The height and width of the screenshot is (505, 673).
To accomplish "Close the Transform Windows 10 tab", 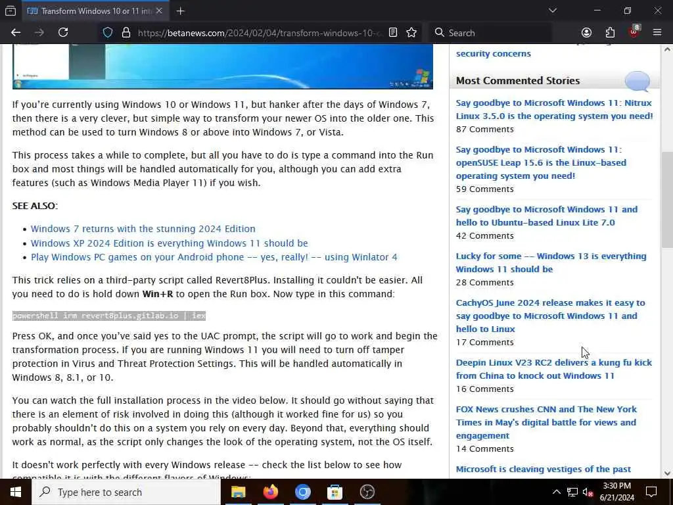I will pos(159,11).
